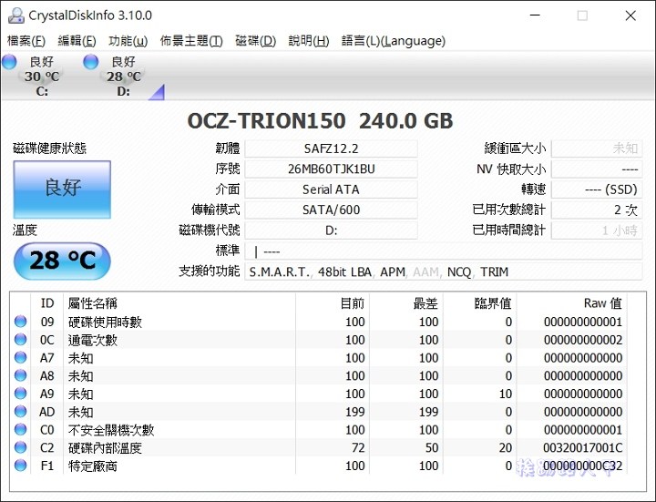The width and height of the screenshot is (656, 502).
Task: Click the transfer mode field SATA/600
Action: [331, 210]
